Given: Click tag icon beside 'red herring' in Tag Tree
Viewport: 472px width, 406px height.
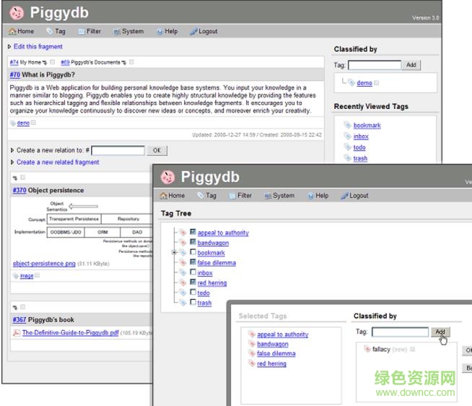Looking at the screenshot, I should pos(183,282).
